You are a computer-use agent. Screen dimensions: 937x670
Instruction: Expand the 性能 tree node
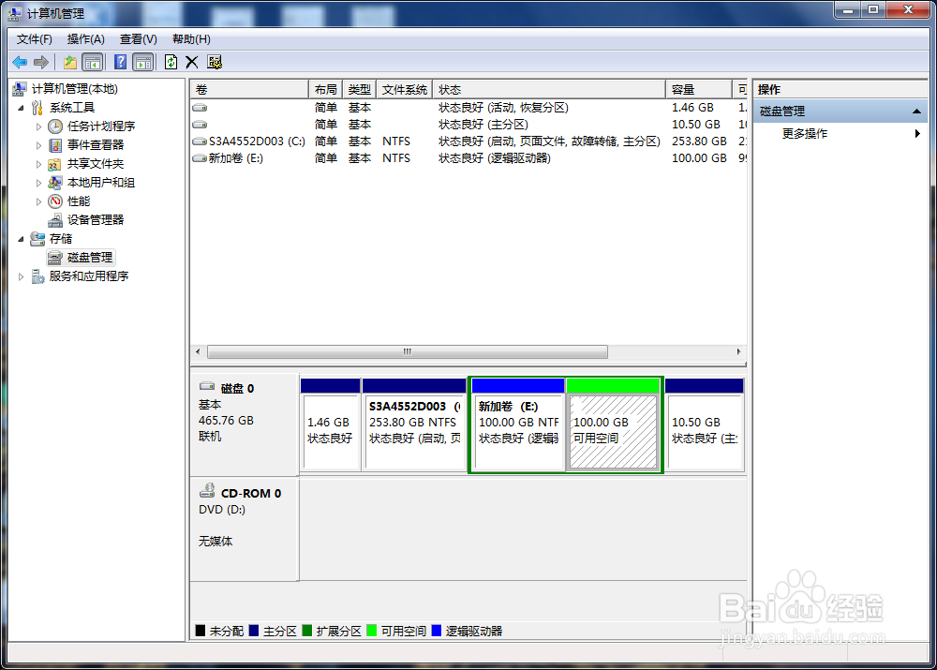tap(38, 201)
